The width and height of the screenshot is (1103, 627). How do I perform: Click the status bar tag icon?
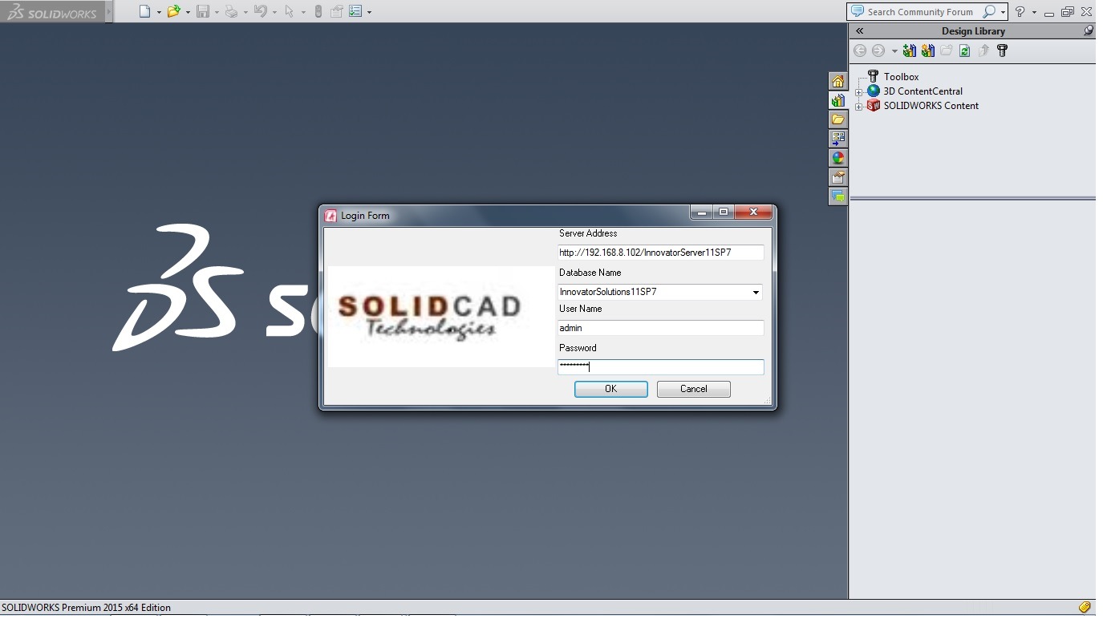pyautogui.click(x=1085, y=608)
